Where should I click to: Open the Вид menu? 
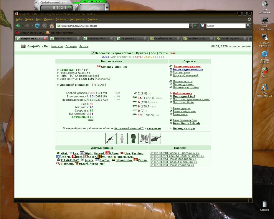click(38, 19)
